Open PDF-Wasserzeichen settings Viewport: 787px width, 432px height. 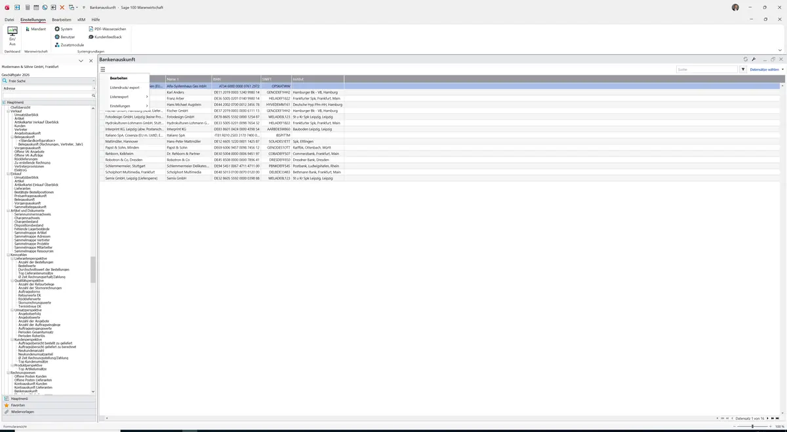pos(107,29)
